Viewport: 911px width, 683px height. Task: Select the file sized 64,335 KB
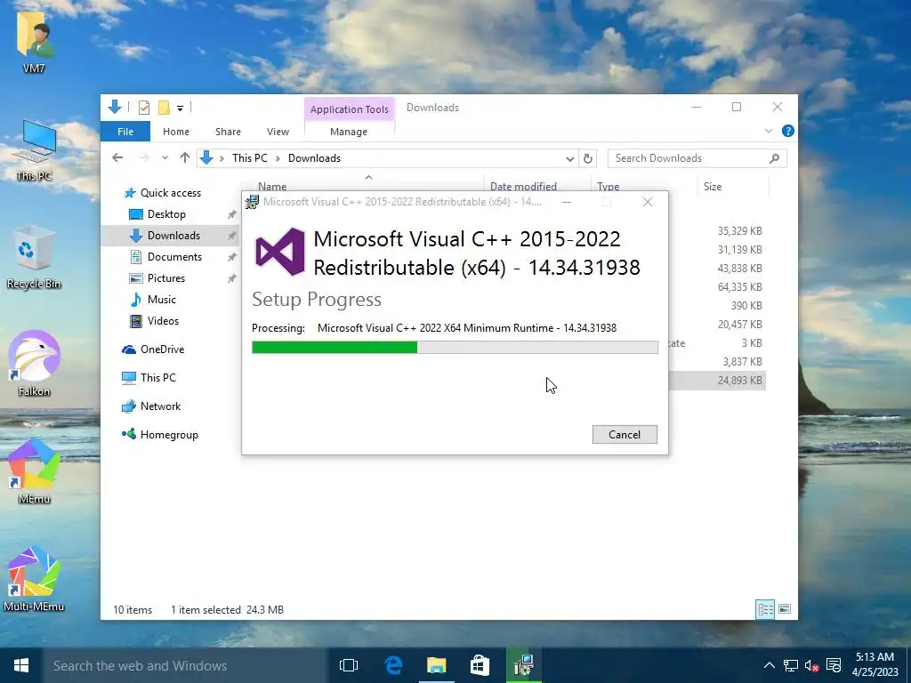(x=739, y=287)
